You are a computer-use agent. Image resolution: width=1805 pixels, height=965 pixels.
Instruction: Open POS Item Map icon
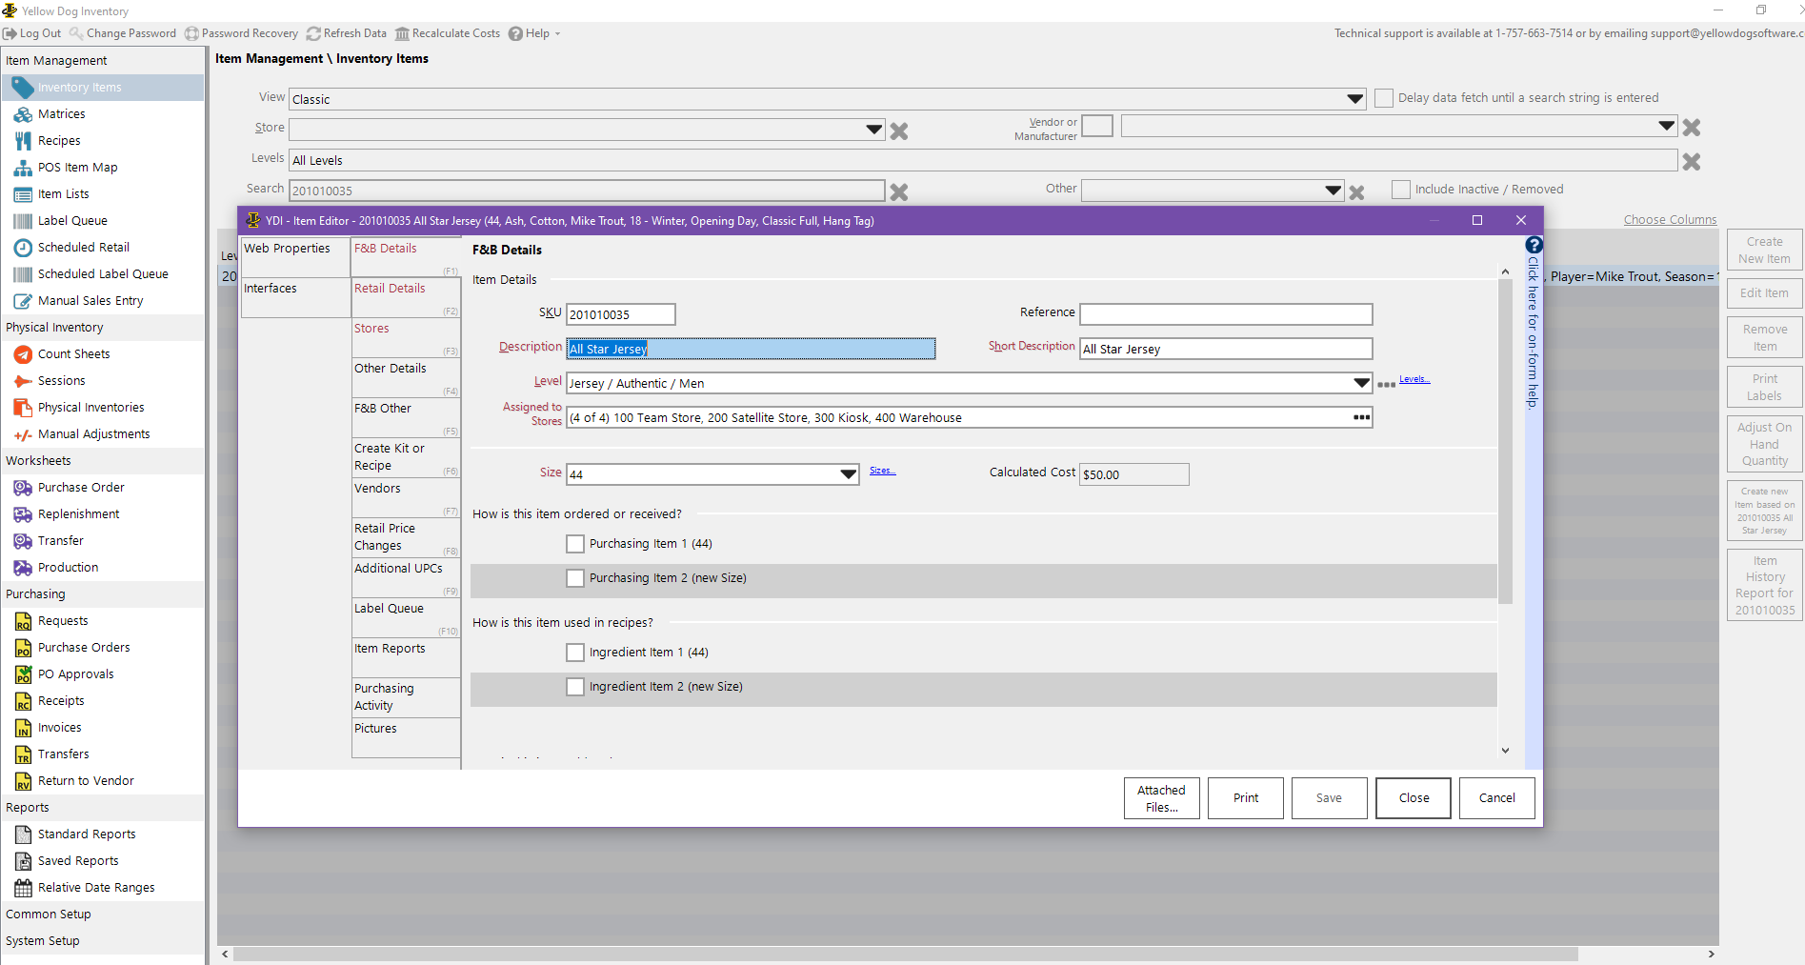(23, 167)
